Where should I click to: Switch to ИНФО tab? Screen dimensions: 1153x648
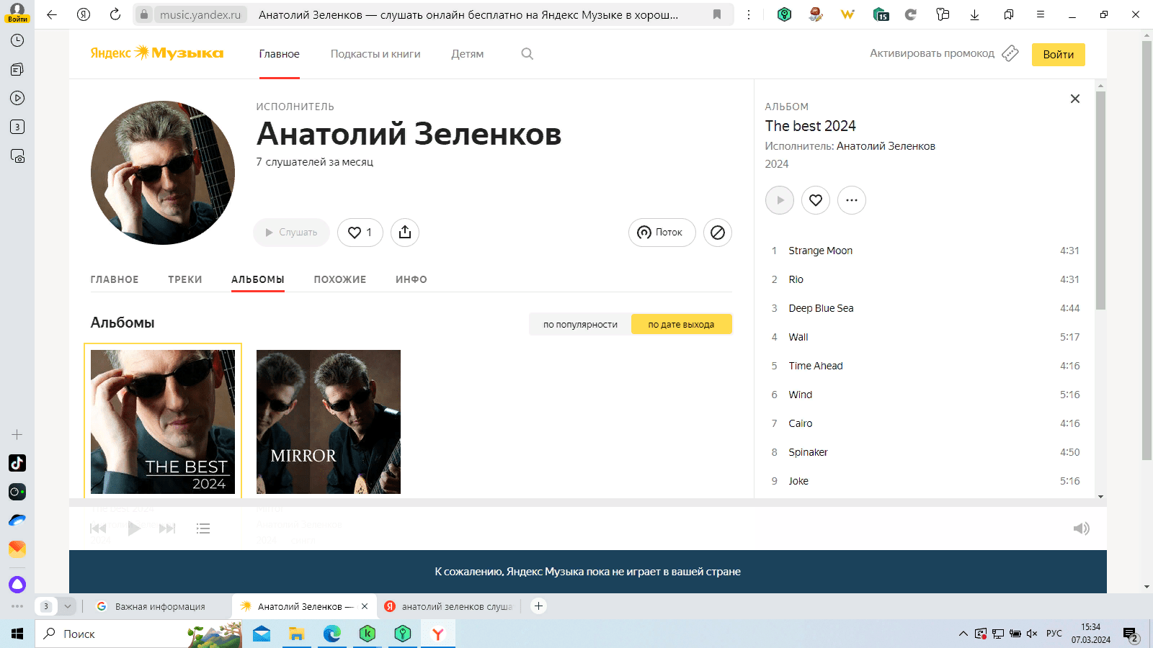click(411, 279)
